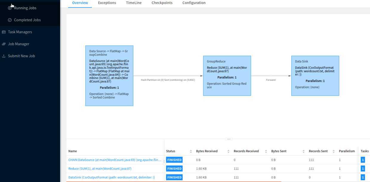Click the Task Managers sidebar icon
Viewport: 370px width, 182px height.
pyautogui.click(x=4, y=32)
